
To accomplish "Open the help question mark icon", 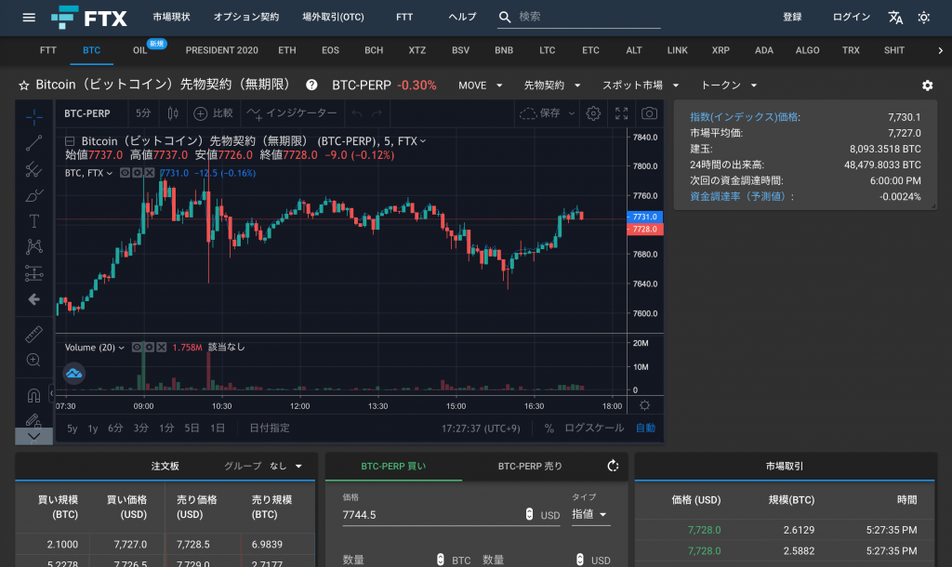I will [x=311, y=85].
